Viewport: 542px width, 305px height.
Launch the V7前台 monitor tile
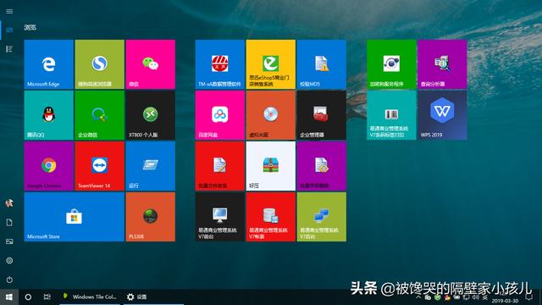coord(220,217)
